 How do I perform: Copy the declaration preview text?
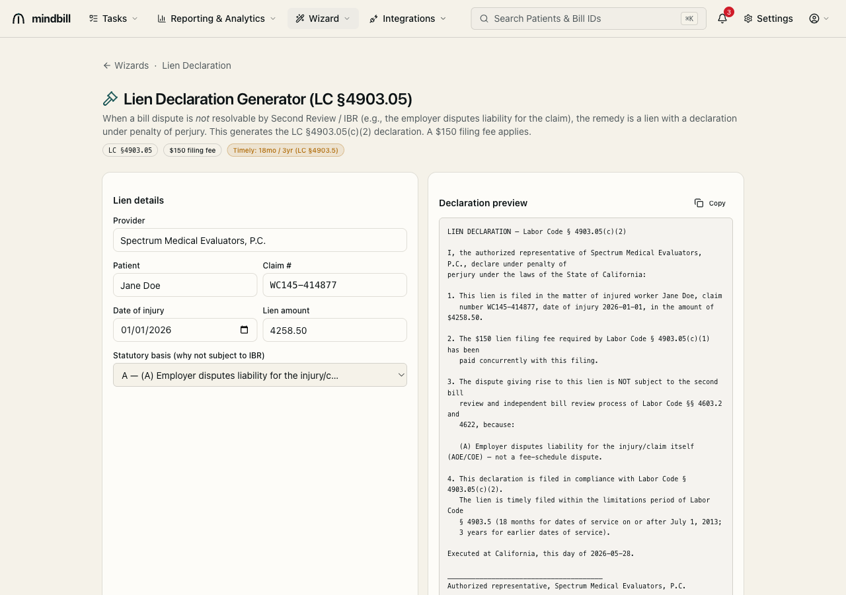(710, 203)
